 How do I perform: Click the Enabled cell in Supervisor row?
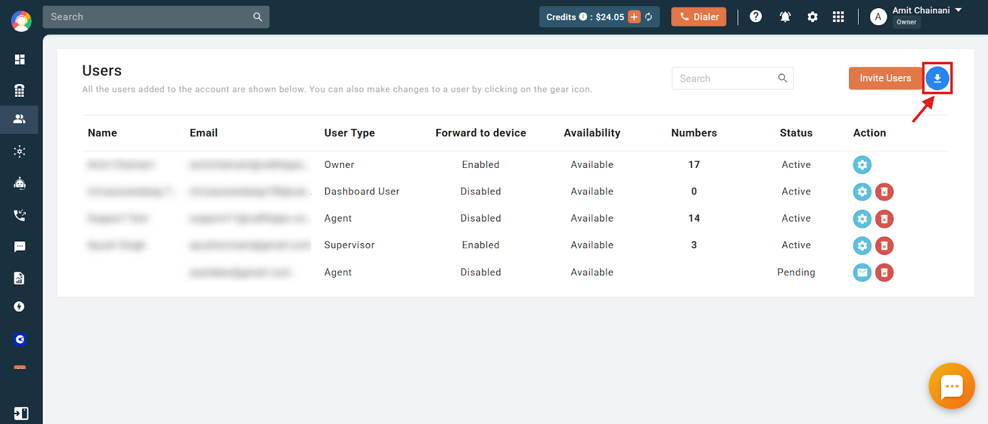tap(480, 245)
